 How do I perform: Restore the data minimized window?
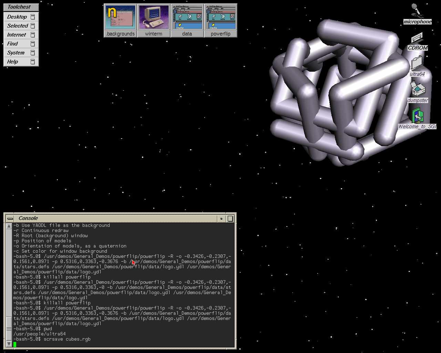(x=187, y=21)
